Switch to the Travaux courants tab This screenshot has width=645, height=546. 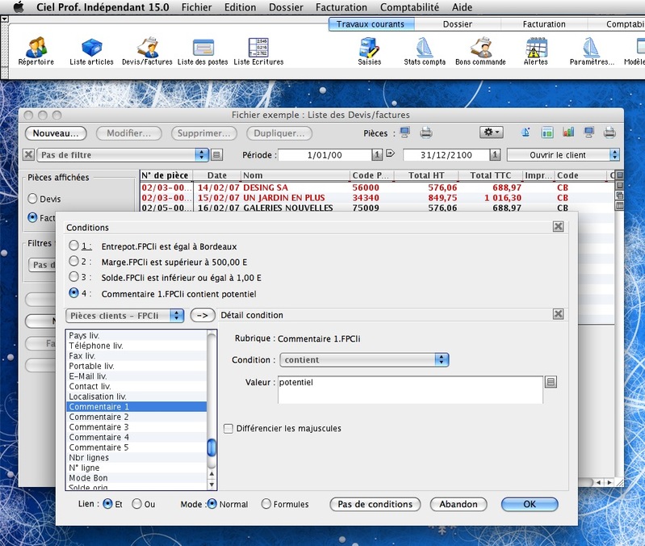371,24
